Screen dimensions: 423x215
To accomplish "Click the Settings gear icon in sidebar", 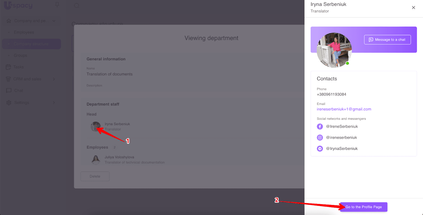I will pos(9,102).
